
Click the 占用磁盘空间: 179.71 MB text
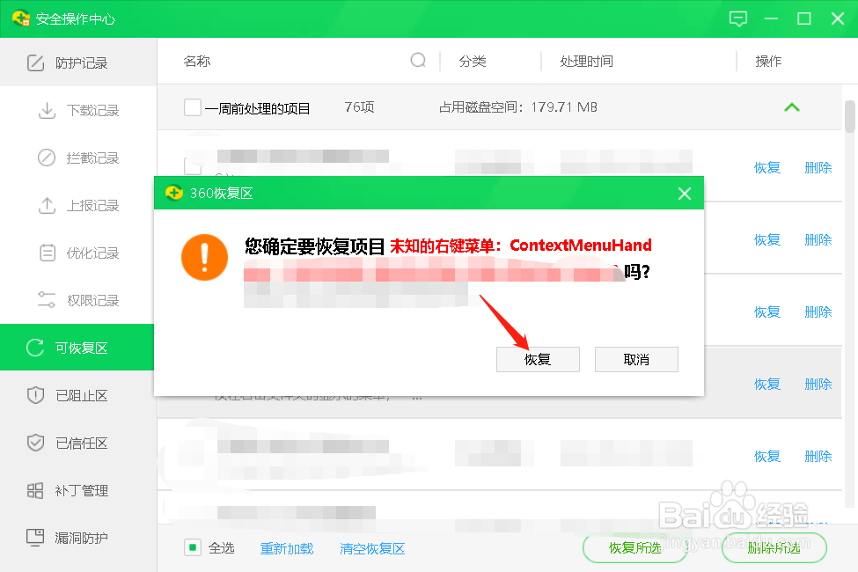(517, 107)
